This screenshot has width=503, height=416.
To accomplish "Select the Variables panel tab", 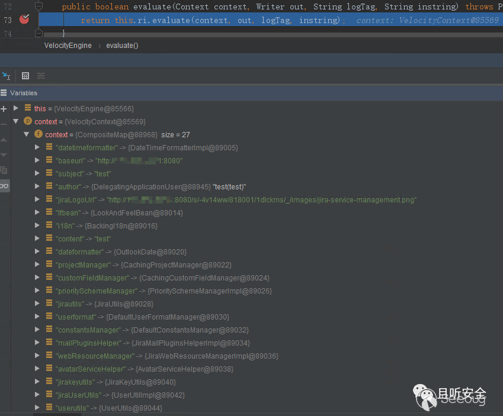I will (23, 93).
